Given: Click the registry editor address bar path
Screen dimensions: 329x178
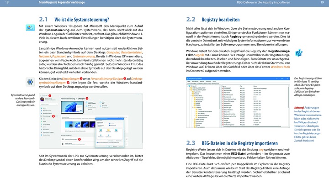Looking at the screenshot, I should (203, 84).
